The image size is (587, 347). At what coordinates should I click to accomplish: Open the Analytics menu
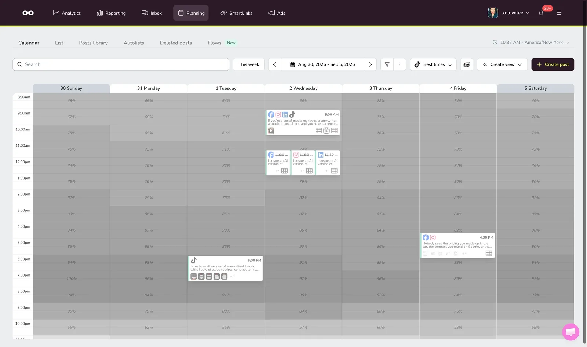tap(67, 13)
